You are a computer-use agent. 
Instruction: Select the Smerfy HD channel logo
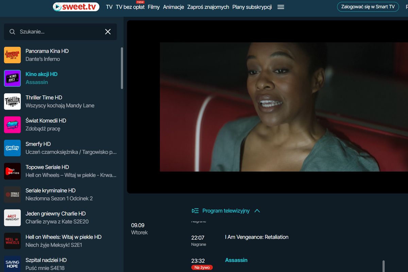[x=12, y=148]
